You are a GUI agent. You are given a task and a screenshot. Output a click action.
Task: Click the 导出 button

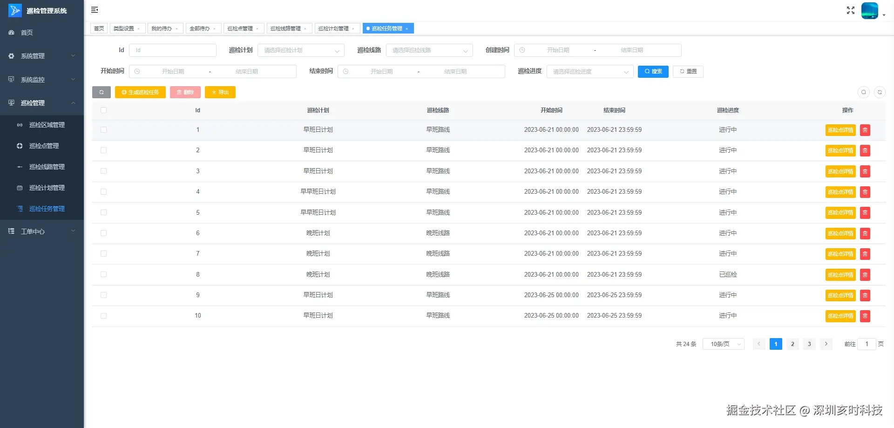tap(220, 92)
